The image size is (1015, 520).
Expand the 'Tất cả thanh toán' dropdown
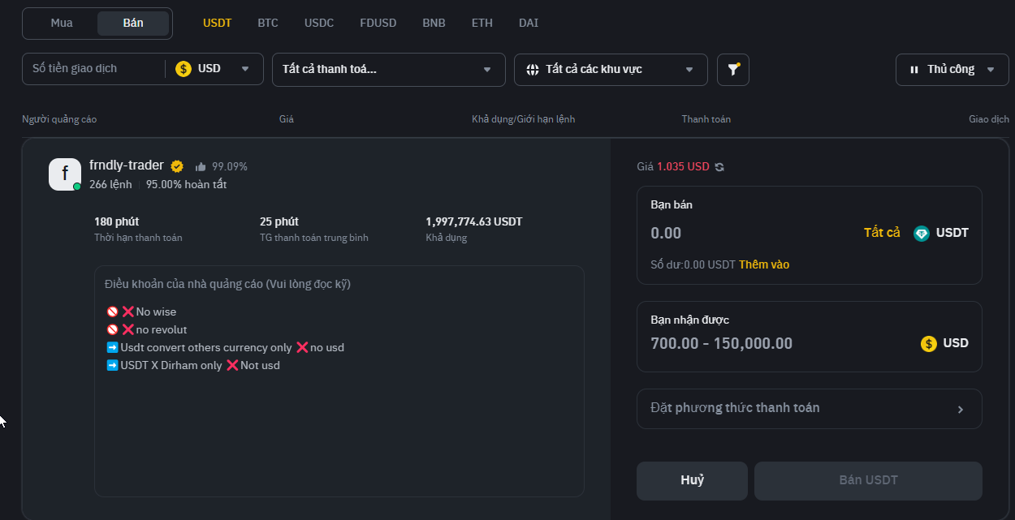tap(388, 70)
